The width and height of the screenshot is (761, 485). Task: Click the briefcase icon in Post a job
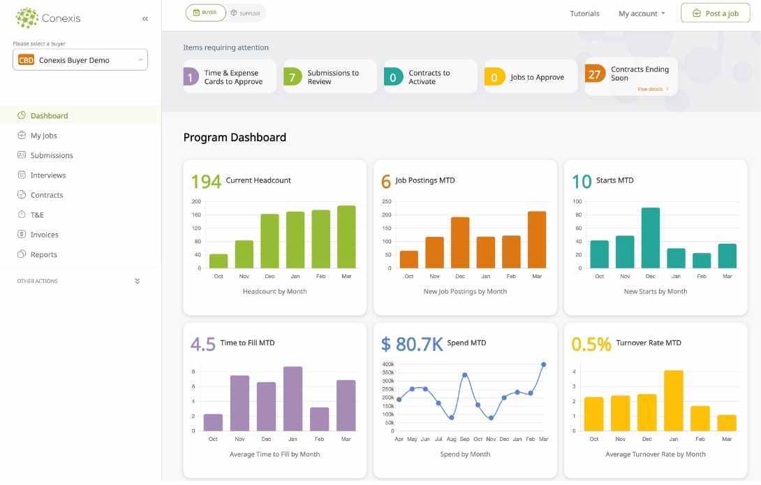pos(697,13)
